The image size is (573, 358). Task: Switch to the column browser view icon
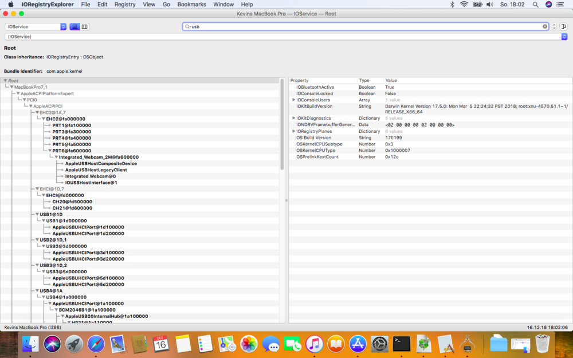pos(85,26)
